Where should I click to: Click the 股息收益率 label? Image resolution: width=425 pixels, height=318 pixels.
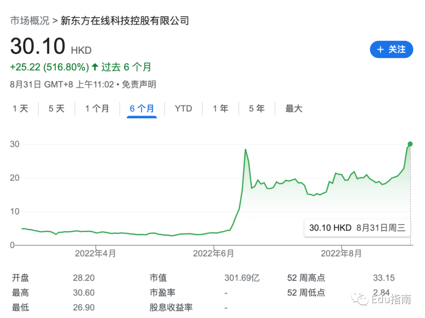[171, 307]
